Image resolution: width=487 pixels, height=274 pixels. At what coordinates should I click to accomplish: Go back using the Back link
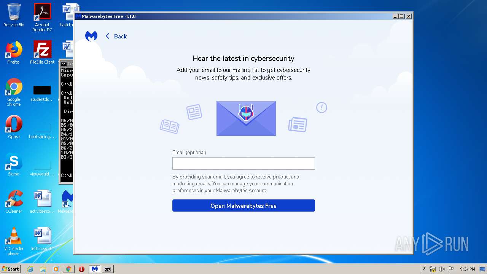[x=116, y=36]
